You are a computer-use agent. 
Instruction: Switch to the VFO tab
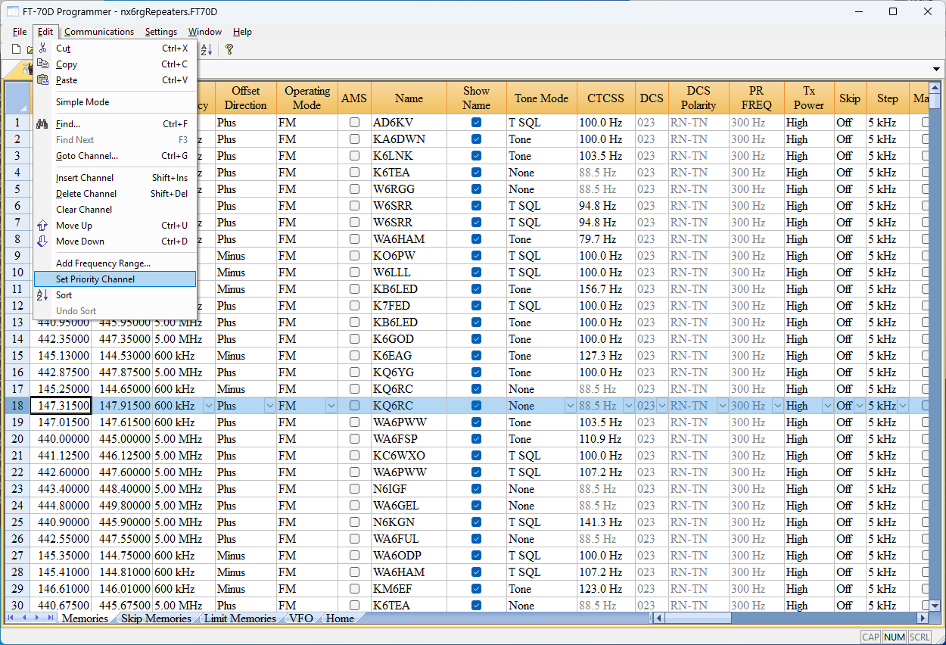pyautogui.click(x=300, y=619)
